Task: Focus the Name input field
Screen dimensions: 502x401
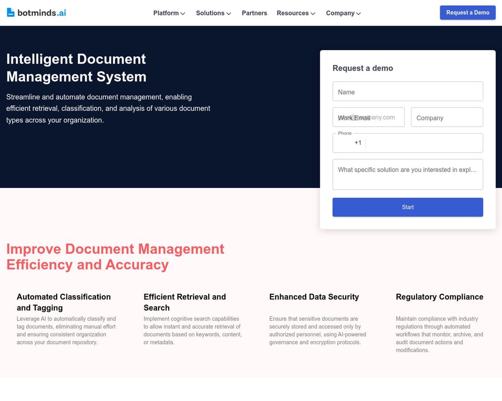Action: click(408, 91)
